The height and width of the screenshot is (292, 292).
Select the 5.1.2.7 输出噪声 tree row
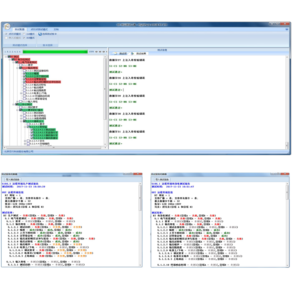pos(35,88)
